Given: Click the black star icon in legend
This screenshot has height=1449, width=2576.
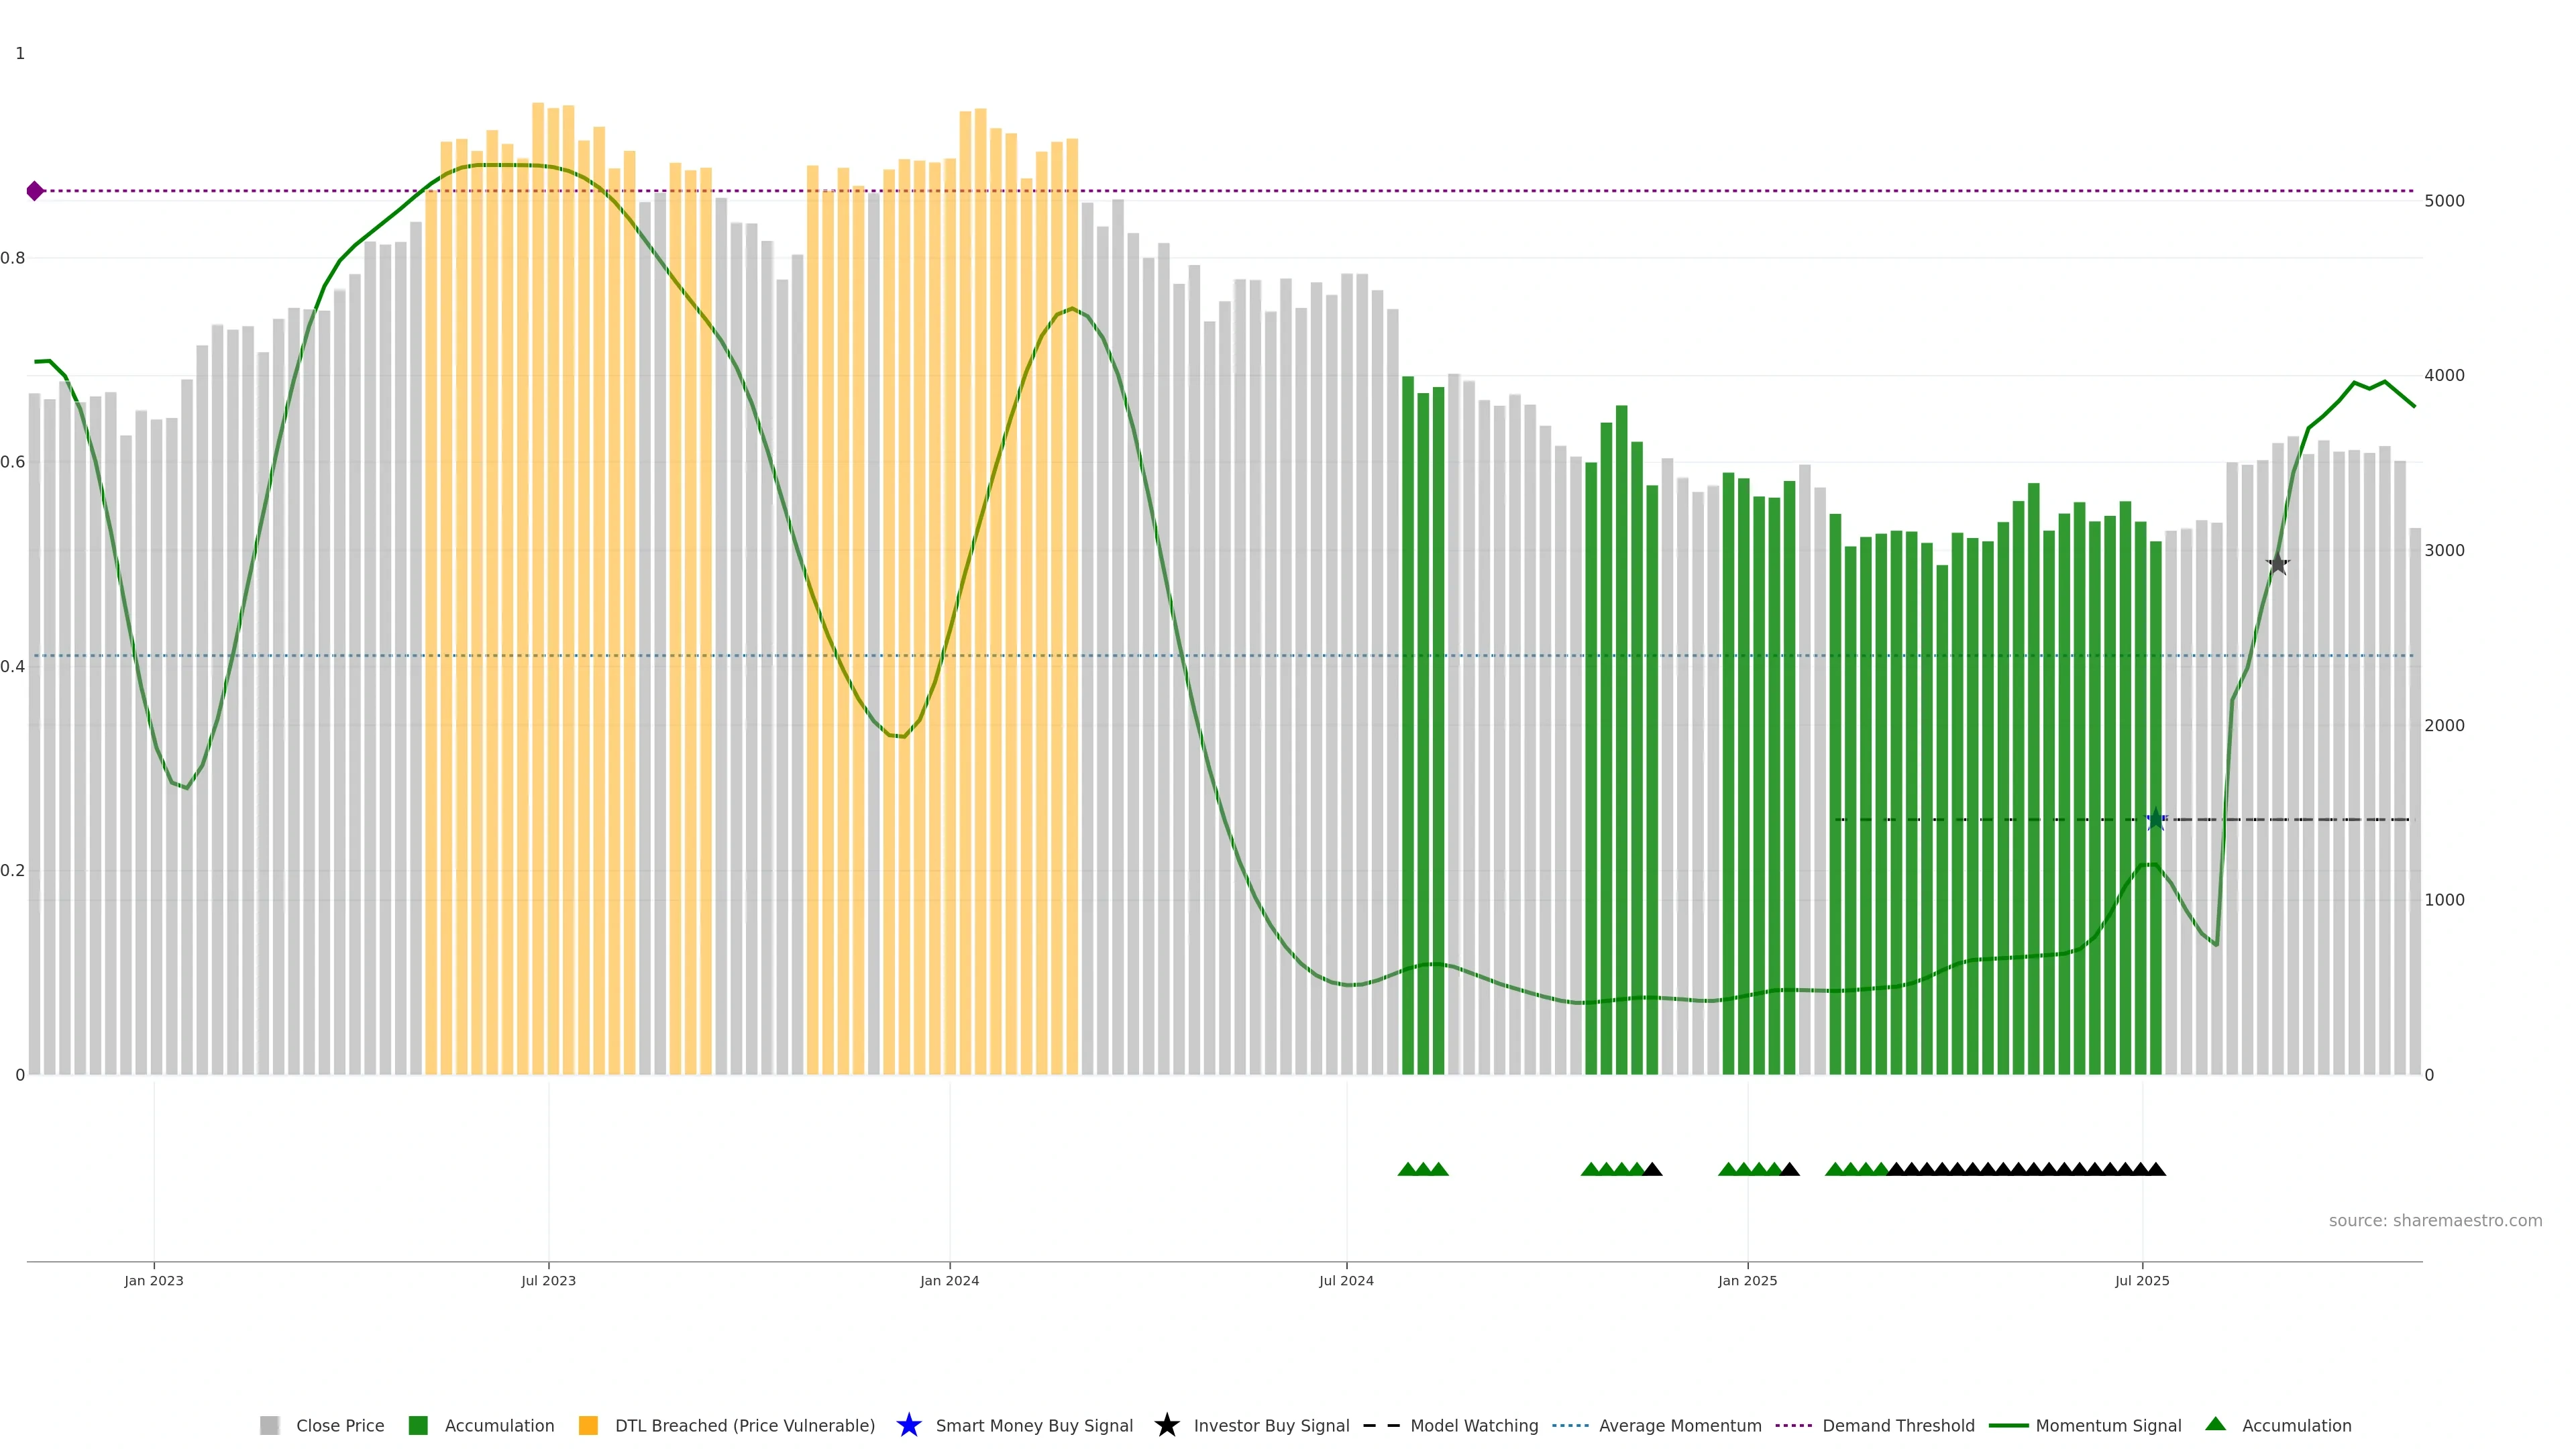Looking at the screenshot, I should (x=1166, y=1425).
